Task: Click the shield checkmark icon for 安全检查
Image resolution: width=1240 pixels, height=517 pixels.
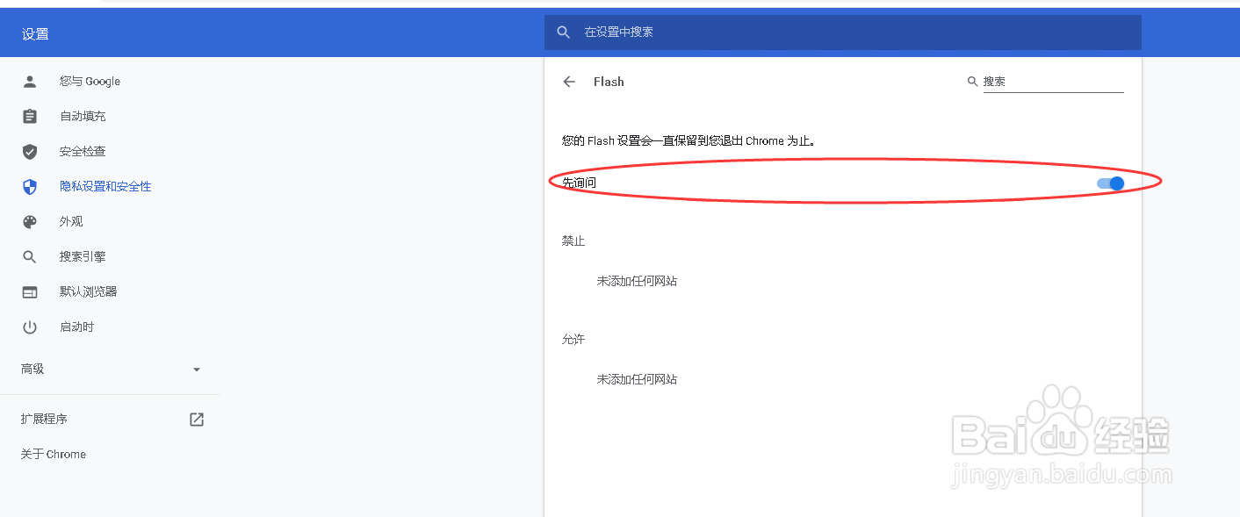Action: (x=30, y=152)
